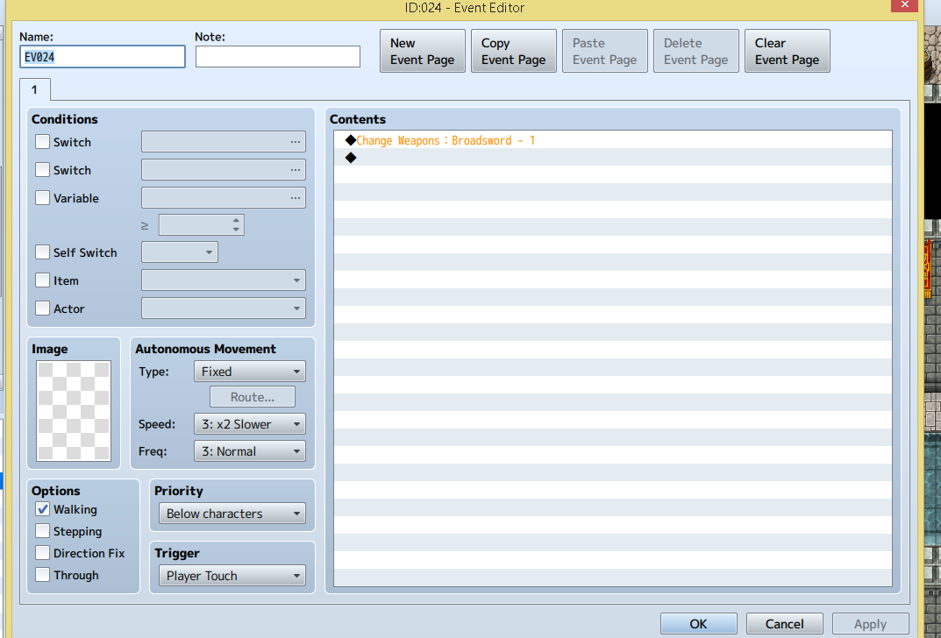The height and width of the screenshot is (638, 941).
Task: Open the Speed dropdown showing x2 Slower
Action: tap(250, 424)
